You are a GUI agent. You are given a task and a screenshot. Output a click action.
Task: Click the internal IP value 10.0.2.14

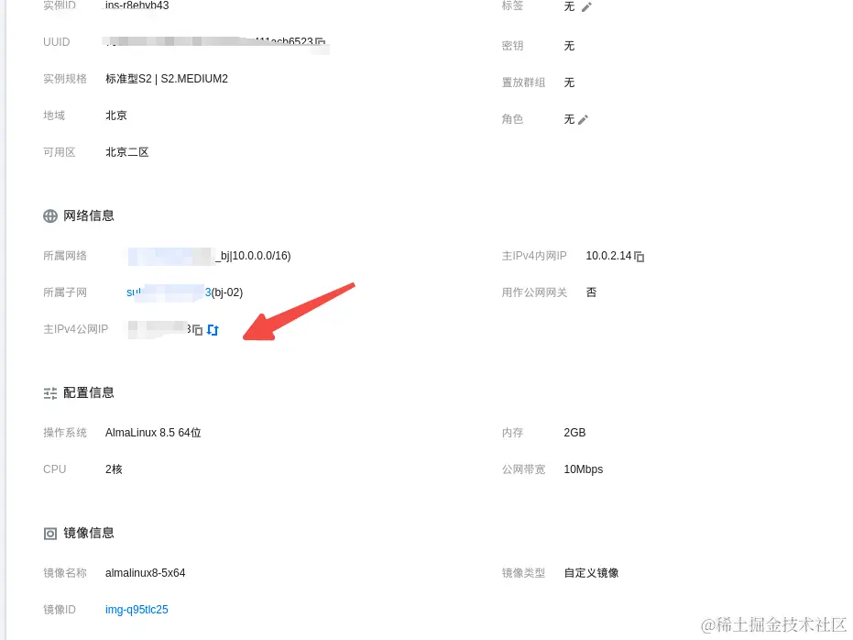[x=608, y=256]
